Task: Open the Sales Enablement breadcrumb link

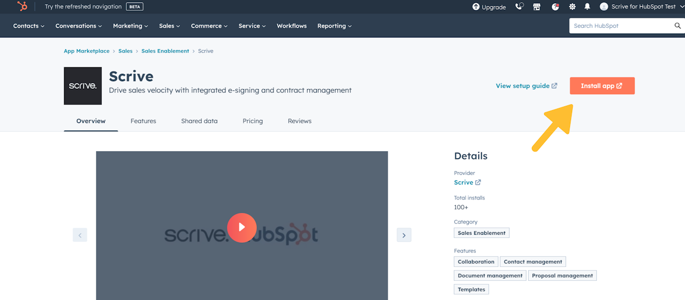Action: (x=165, y=51)
